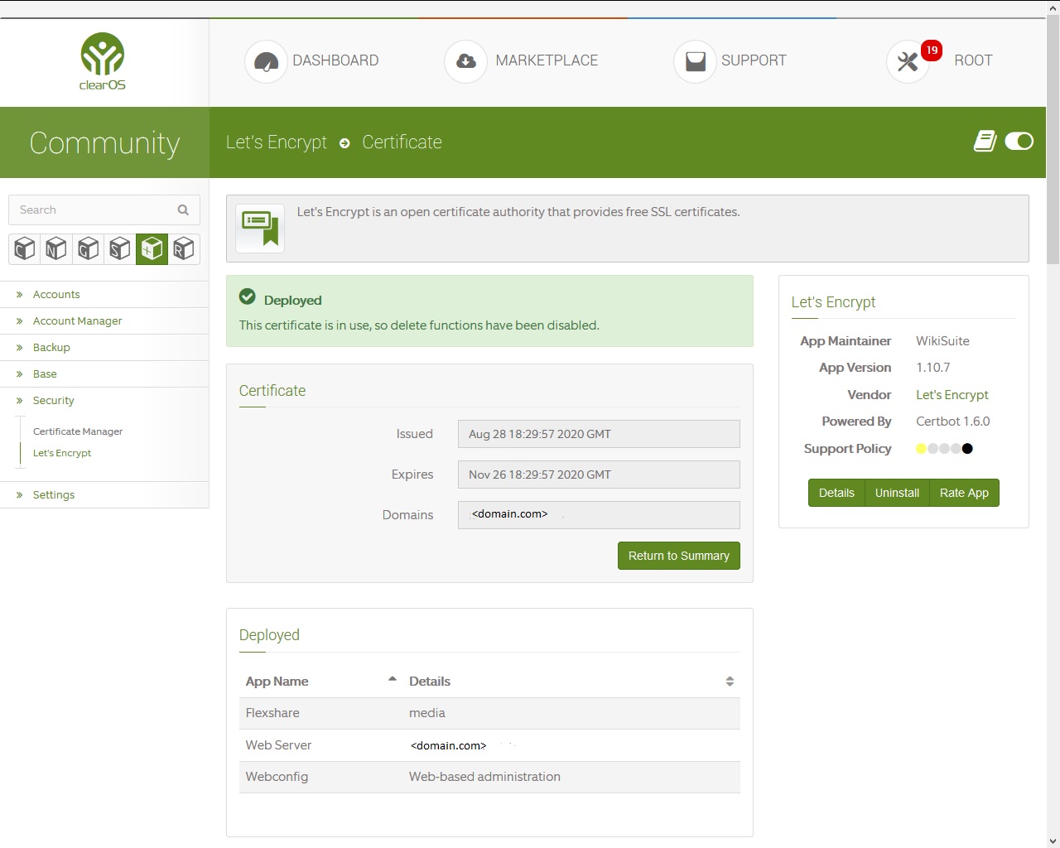The image size is (1060, 848).
Task: Click the Certificate breadcrumb title
Action: pos(402,142)
